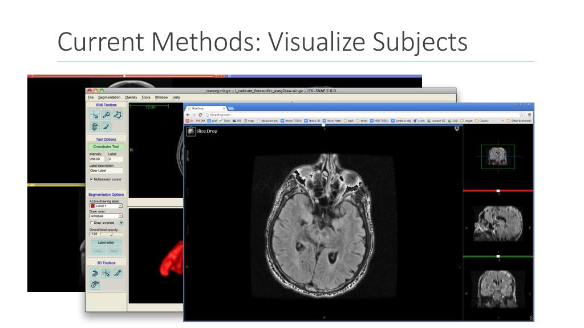Expand the Active drawing label dropdown
This screenshot has width=584, height=328.
click(x=120, y=206)
